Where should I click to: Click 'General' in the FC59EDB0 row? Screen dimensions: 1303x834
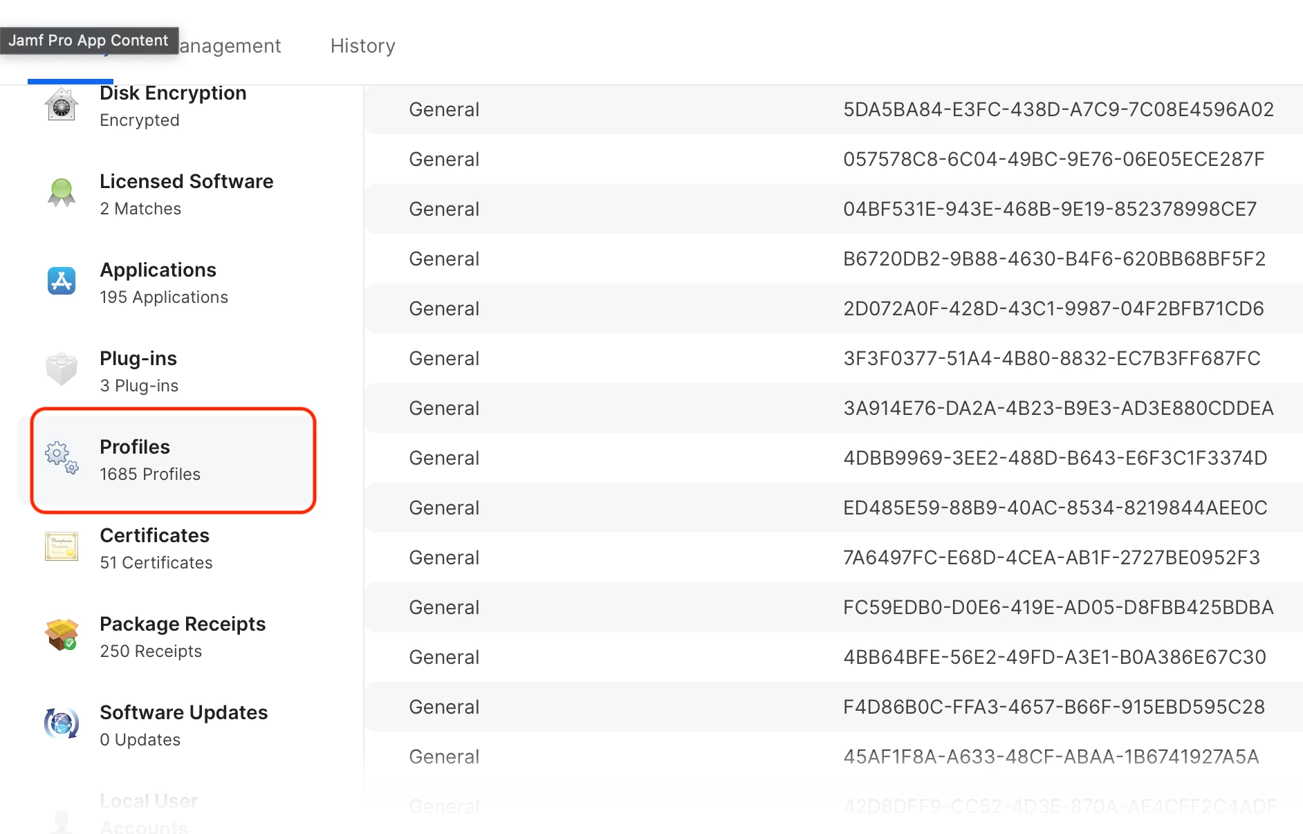[x=444, y=607]
